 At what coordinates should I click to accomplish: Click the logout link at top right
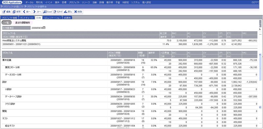point(256,3)
